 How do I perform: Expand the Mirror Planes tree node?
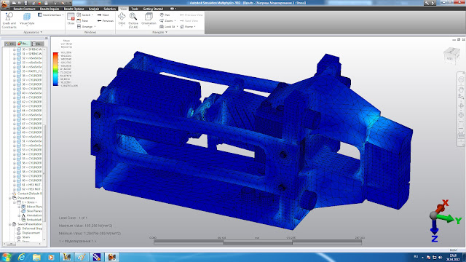tap(19, 207)
